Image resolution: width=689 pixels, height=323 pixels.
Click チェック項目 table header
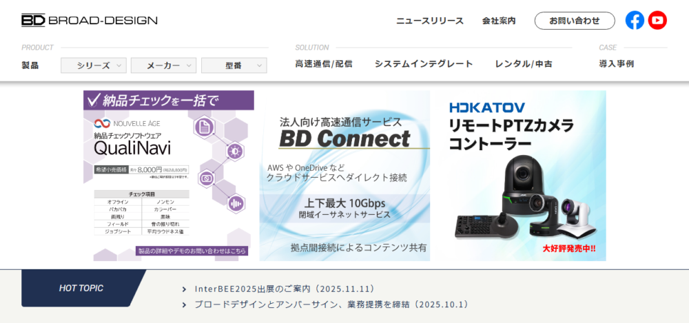[141, 194]
